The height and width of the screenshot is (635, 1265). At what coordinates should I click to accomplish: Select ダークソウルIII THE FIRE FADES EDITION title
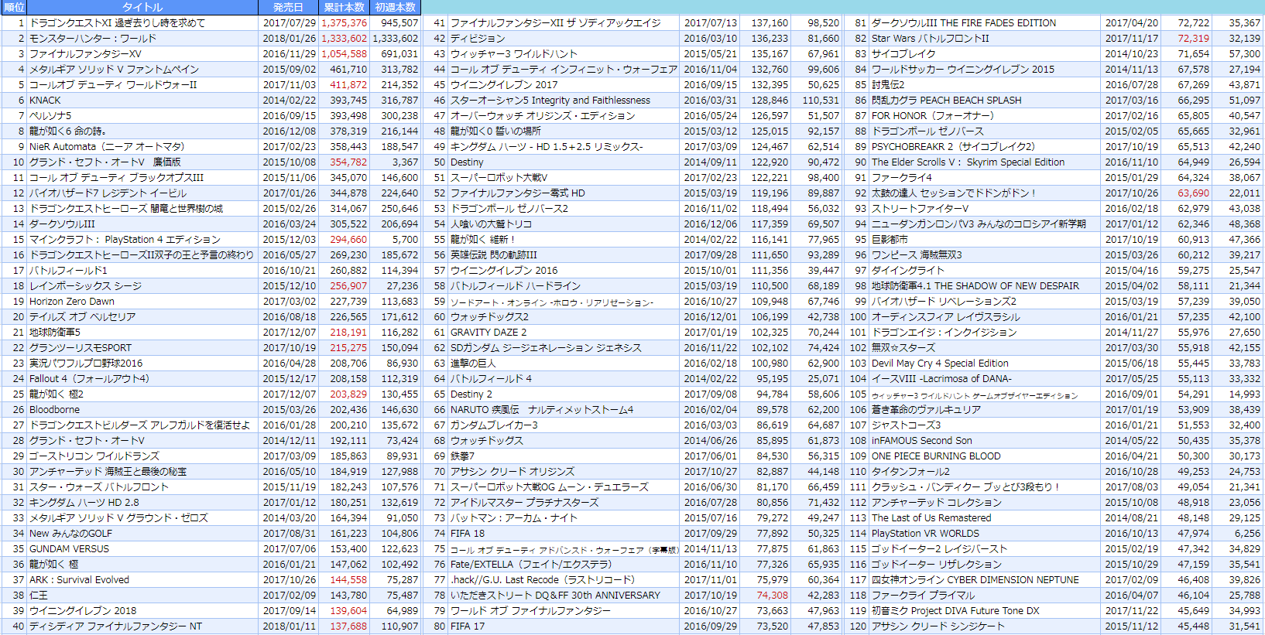[x=964, y=23]
